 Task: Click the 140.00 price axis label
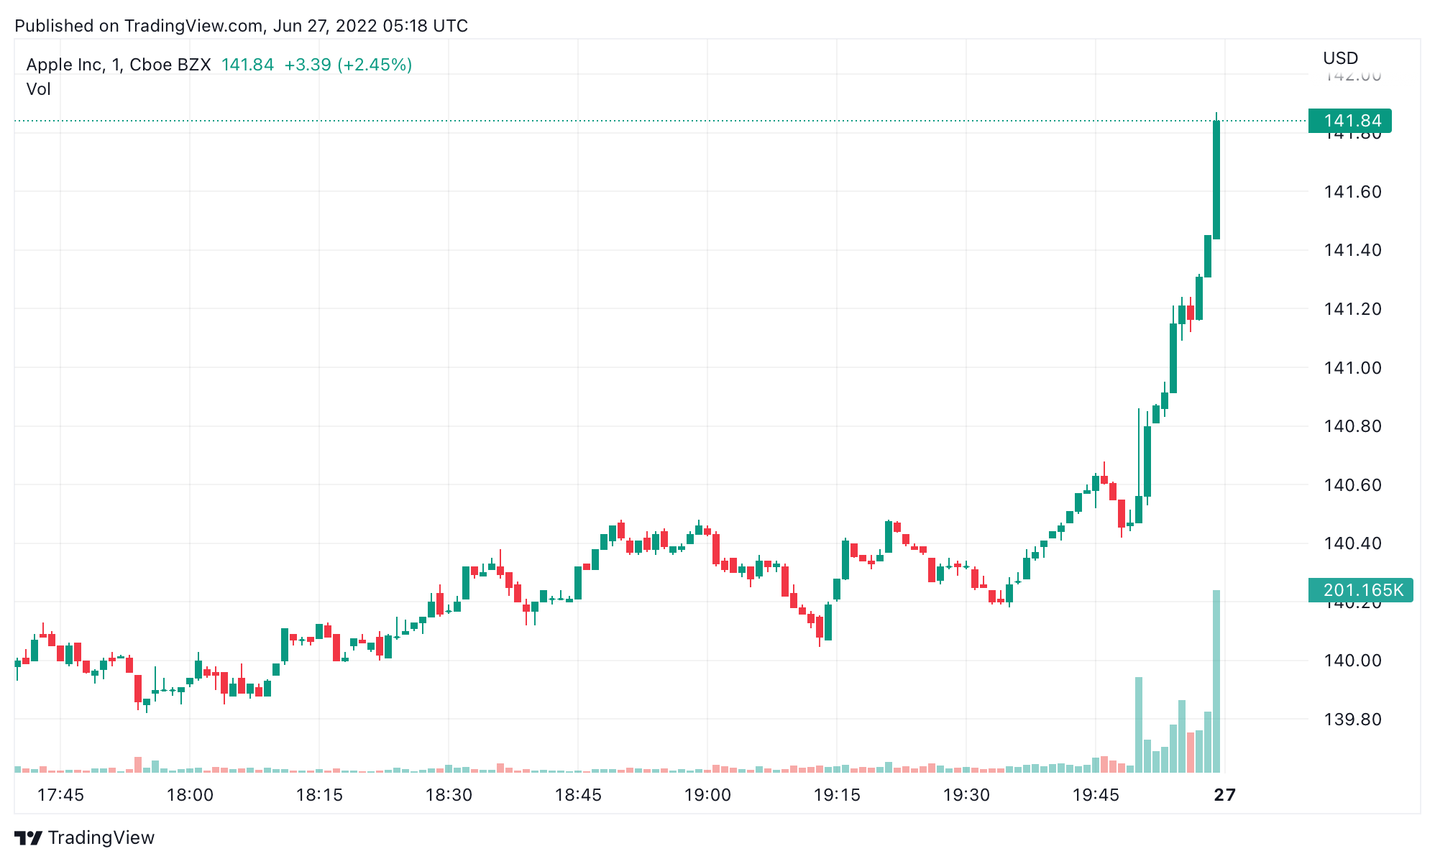(1352, 661)
